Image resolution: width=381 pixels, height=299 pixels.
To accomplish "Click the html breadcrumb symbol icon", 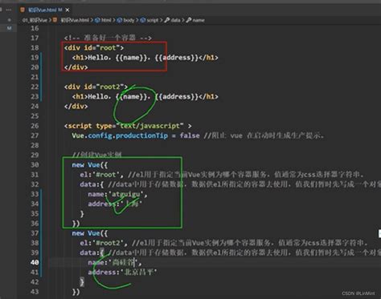I will [97, 20].
